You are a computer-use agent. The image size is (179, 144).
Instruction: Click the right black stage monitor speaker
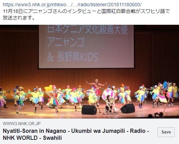point(128,108)
